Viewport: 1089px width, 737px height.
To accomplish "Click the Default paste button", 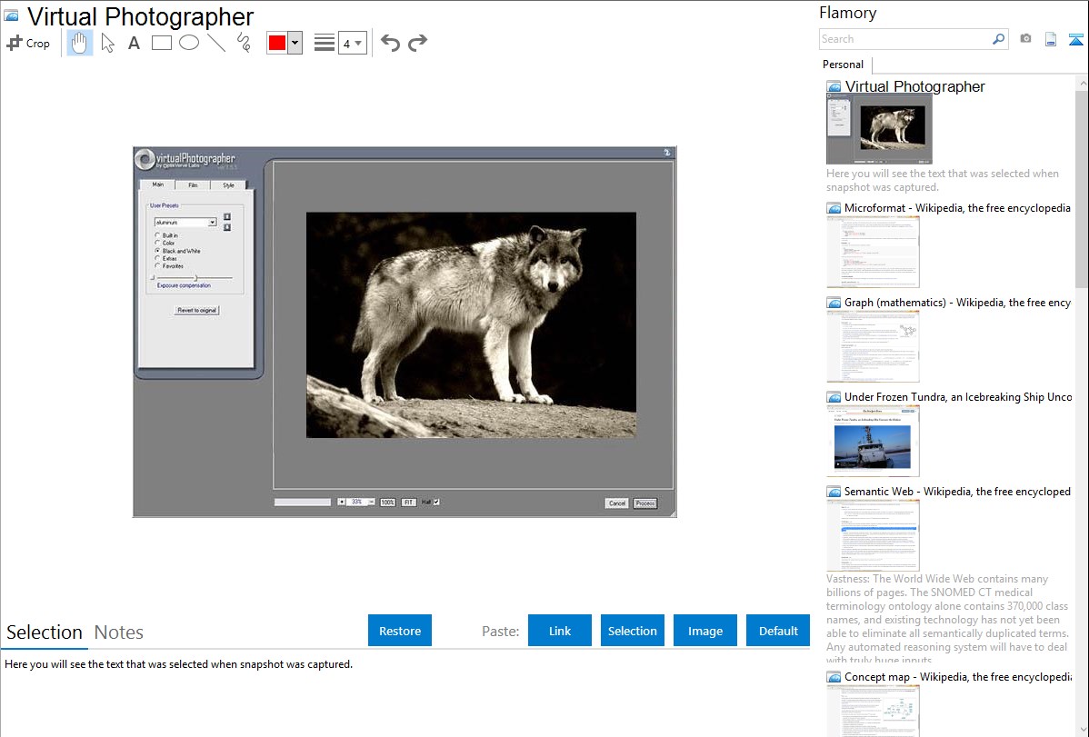I will [x=778, y=631].
